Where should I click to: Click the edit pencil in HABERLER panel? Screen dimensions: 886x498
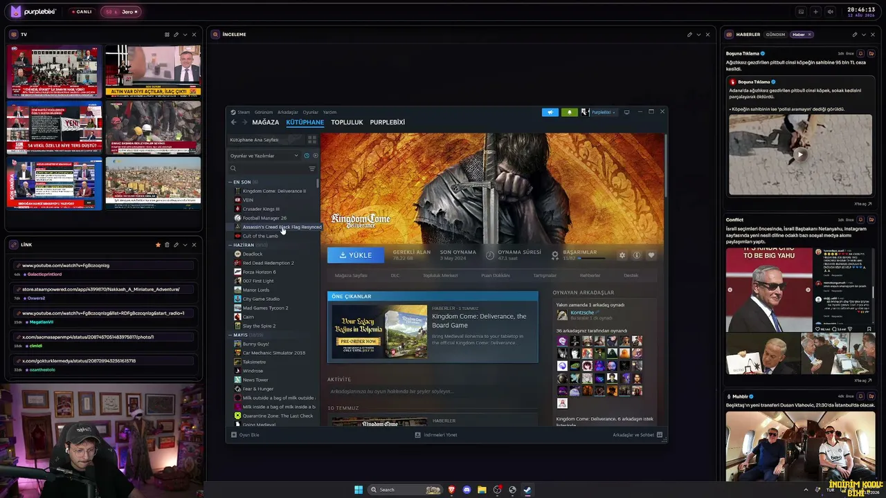click(x=855, y=35)
